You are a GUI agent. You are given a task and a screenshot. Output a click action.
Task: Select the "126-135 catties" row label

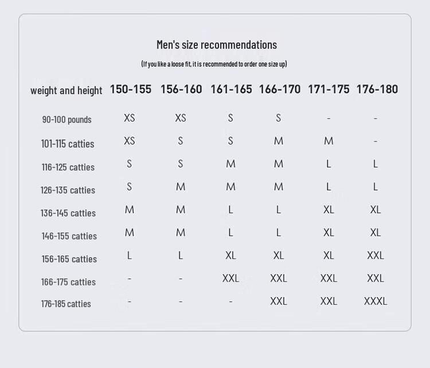point(68,190)
